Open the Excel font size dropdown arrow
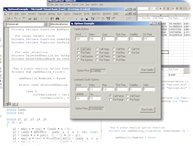 (x=156, y=8)
